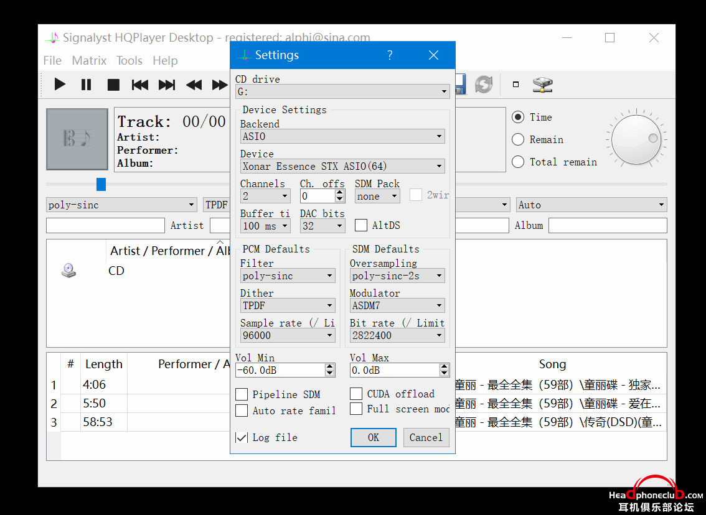Open the Oversampling poly-sinc-2s dropdown

397,276
